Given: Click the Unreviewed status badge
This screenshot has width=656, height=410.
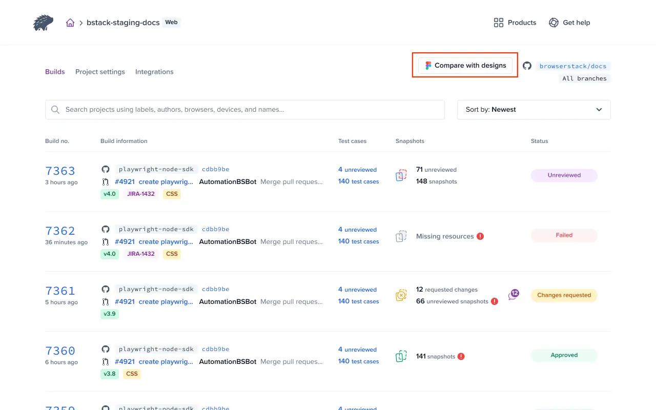Looking at the screenshot, I should point(564,175).
